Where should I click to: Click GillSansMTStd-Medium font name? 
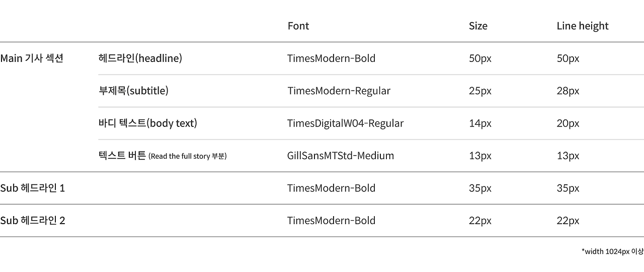[341, 156]
